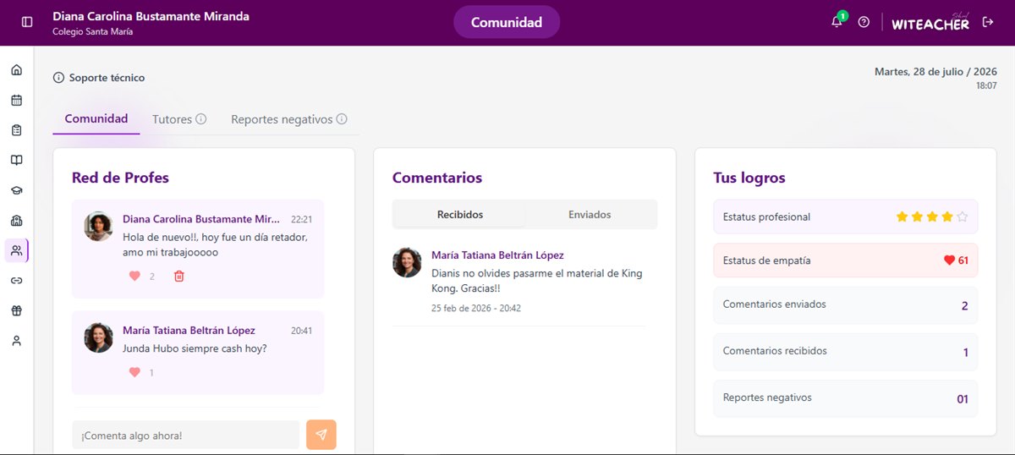Click the 20:41 post time
Screen dimensions: 1015x455
pyautogui.click(x=301, y=331)
